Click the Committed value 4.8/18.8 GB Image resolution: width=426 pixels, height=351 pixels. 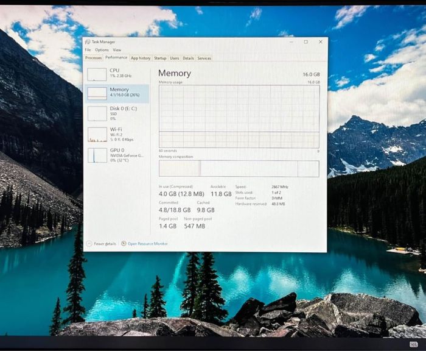click(x=175, y=210)
